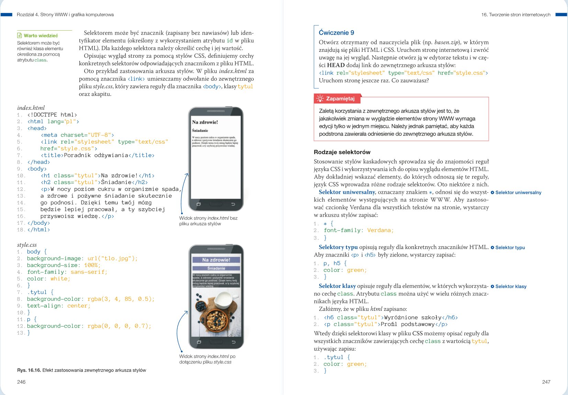
Task: Click the Zapamiętaj lightbulb icon
Action: click(320, 99)
